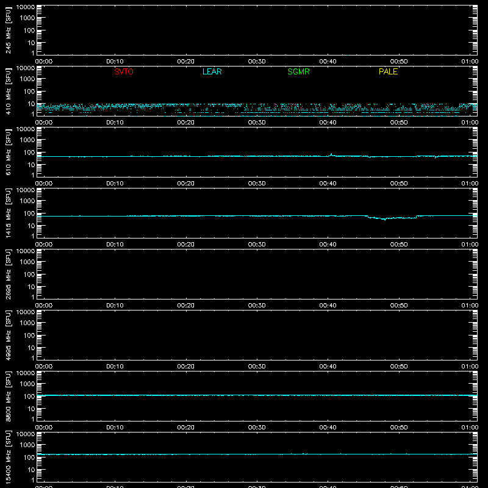Select the 4995 MHz [SFU] axis label
Screen dimensions: 488x488
(x=8, y=335)
